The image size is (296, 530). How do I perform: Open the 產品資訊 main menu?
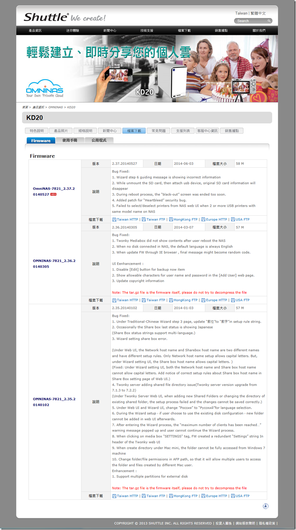(35, 31)
